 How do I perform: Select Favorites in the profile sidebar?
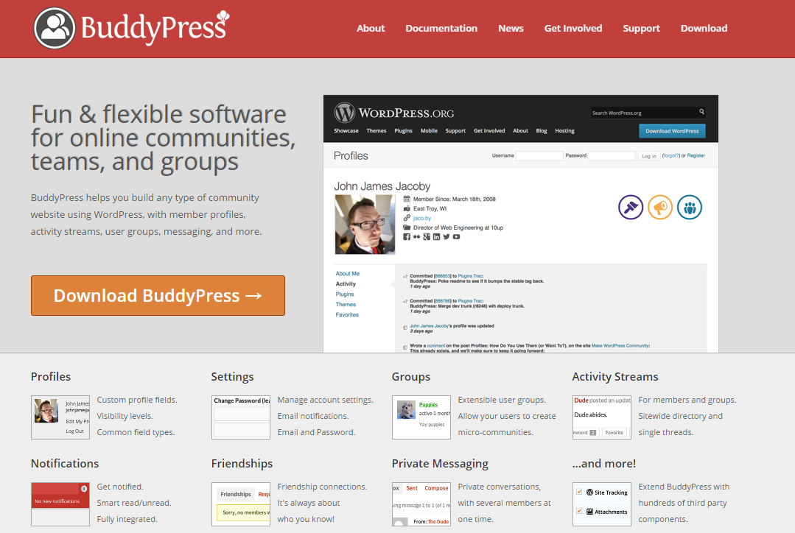[x=347, y=314]
